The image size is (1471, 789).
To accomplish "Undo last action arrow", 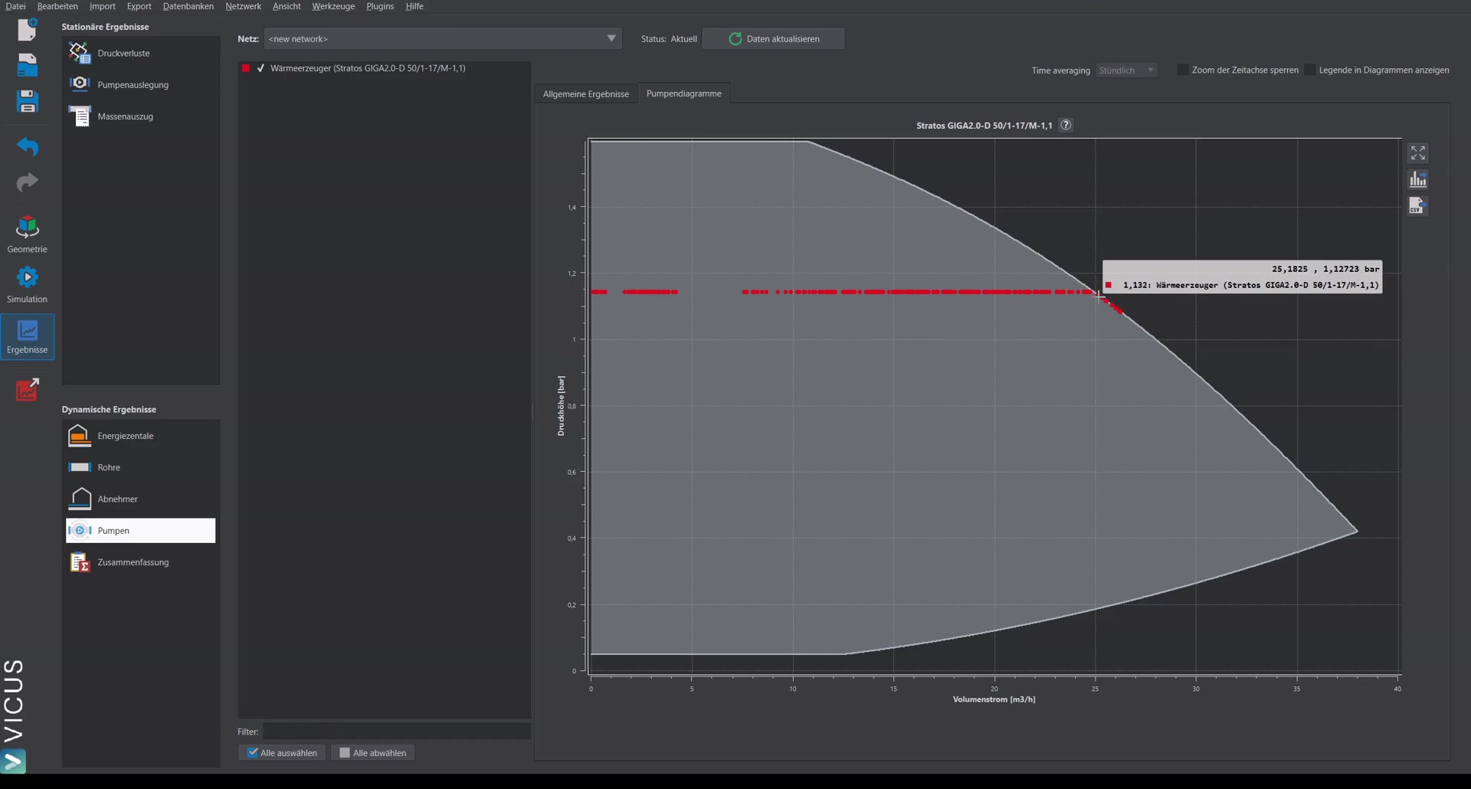I will tap(27, 146).
